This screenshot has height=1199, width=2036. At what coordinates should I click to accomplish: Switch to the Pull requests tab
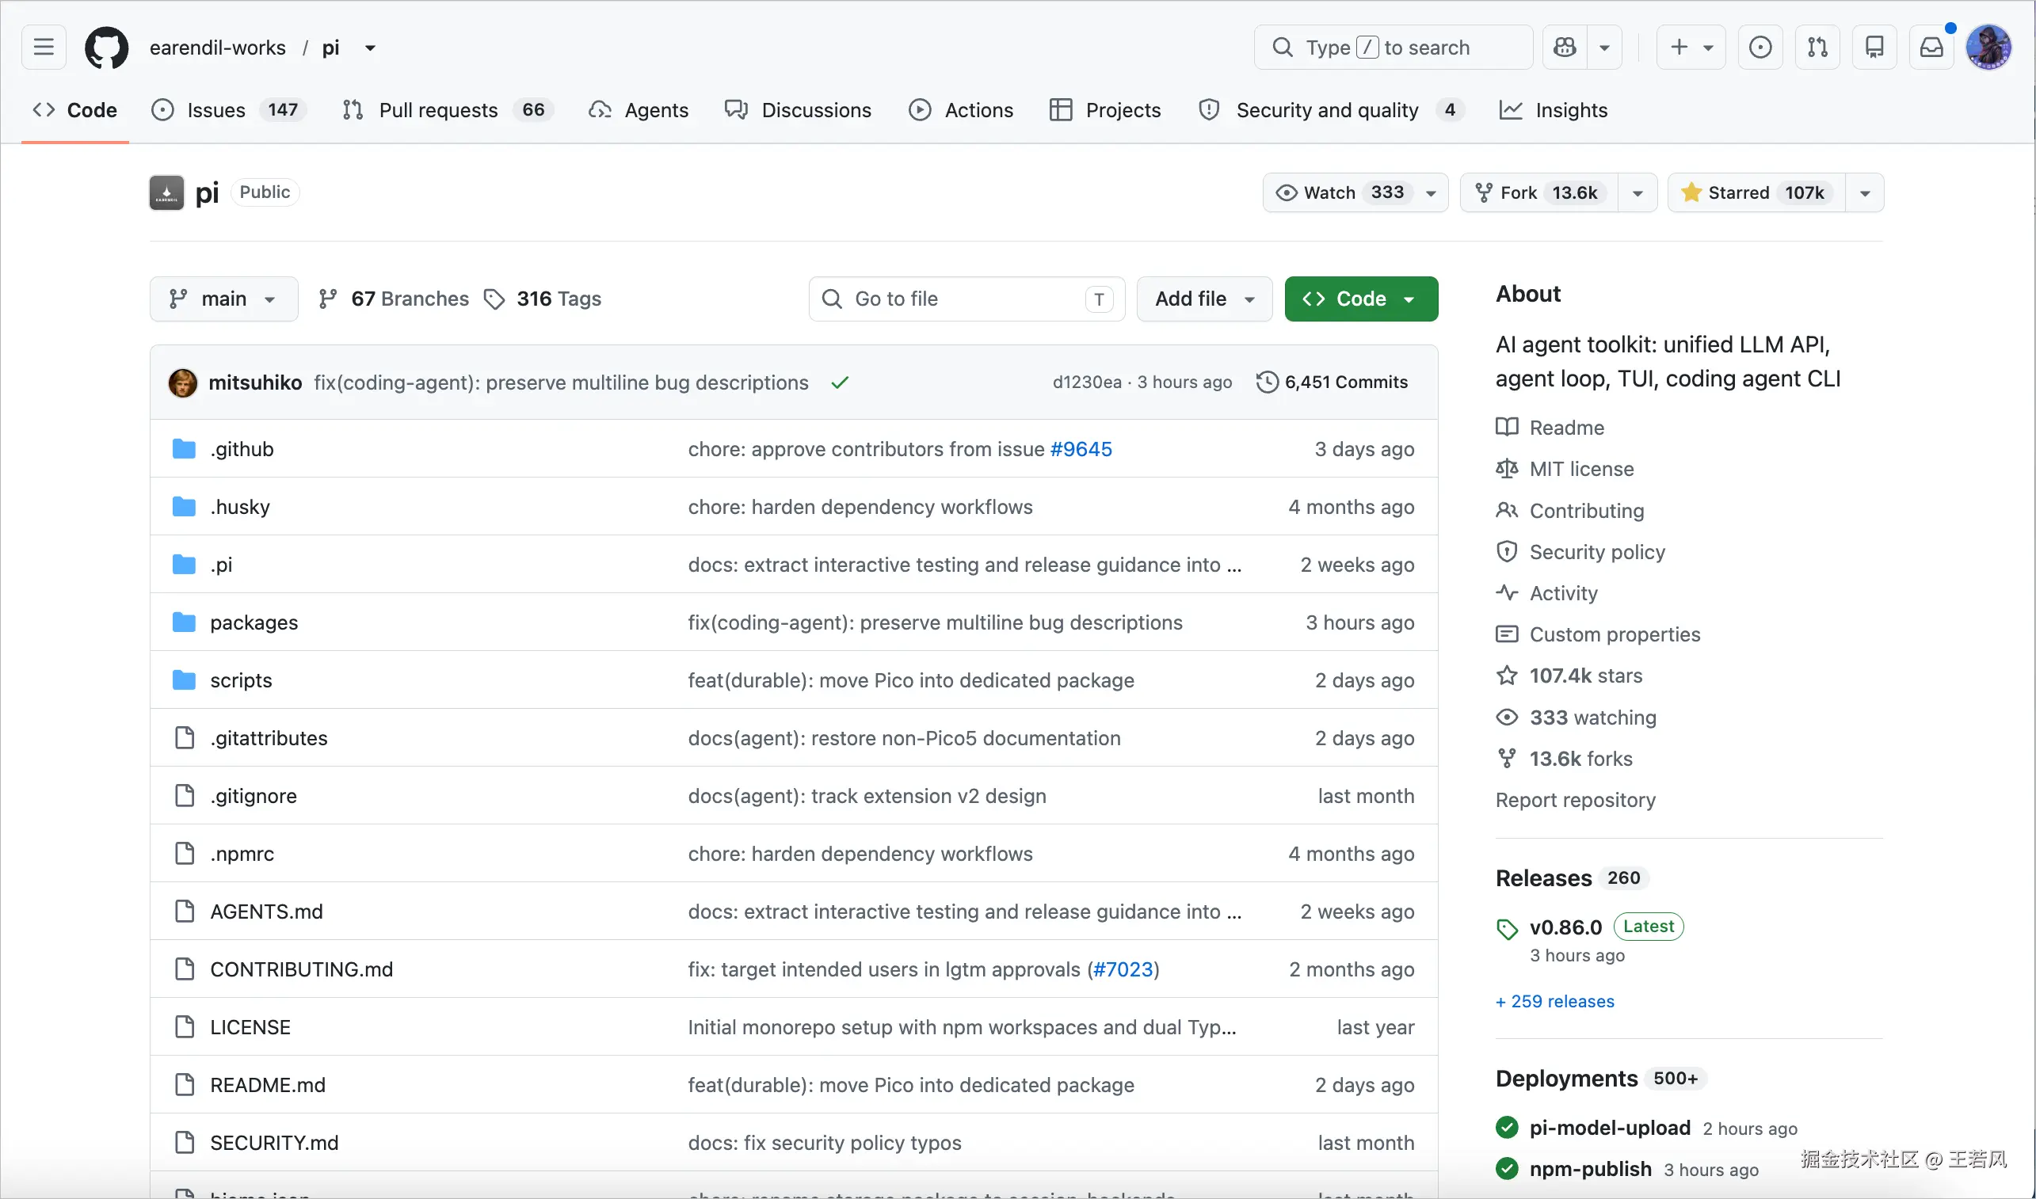tap(448, 110)
